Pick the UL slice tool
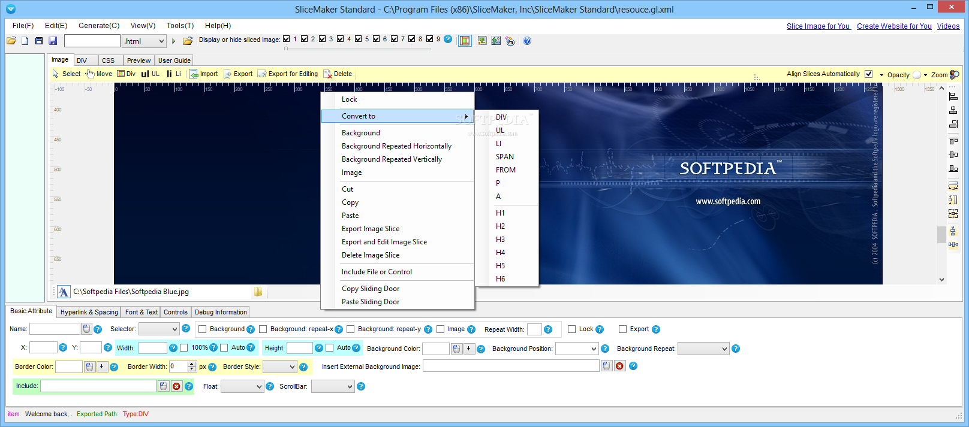Image resolution: width=969 pixels, height=427 pixels. tap(151, 74)
